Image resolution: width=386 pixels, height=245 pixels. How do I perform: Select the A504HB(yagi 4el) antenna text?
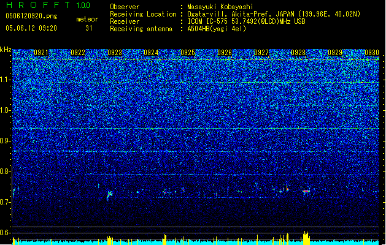(217, 29)
